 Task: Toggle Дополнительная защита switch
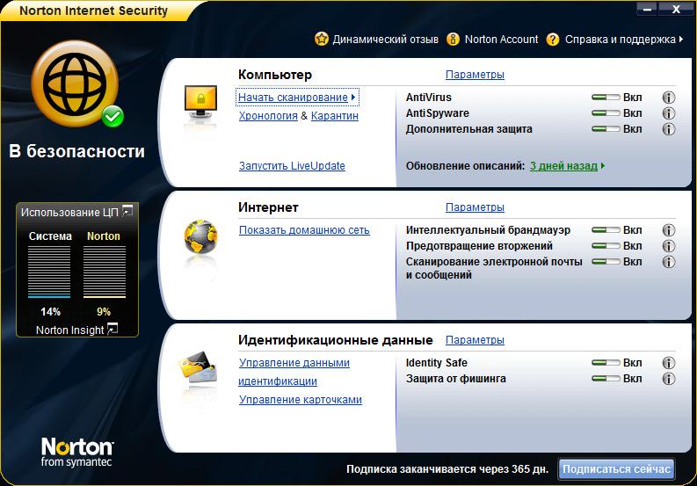[x=606, y=129]
